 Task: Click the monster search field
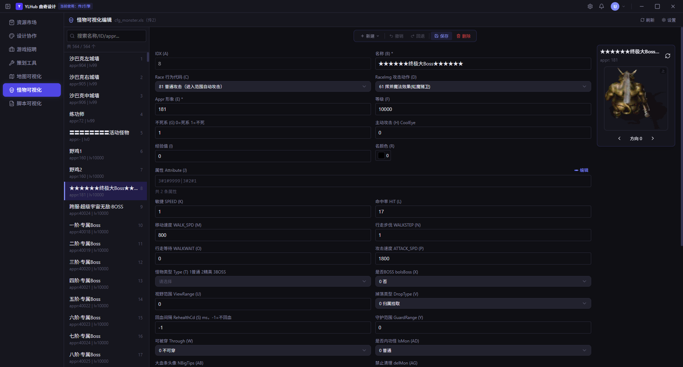106,36
